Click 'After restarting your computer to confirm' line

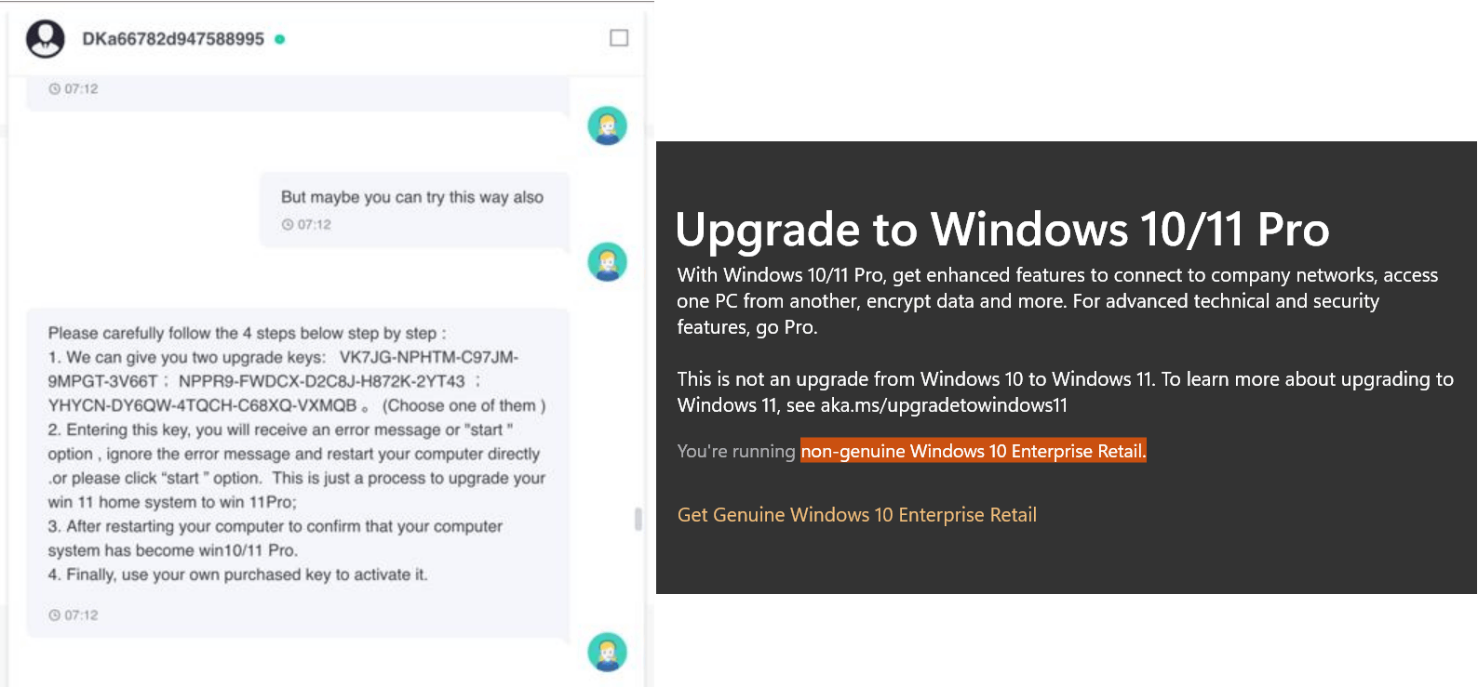[275, 538]
